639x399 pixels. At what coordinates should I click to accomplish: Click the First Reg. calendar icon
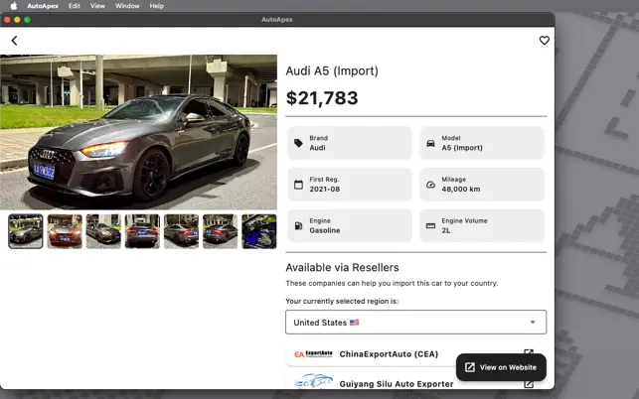tap(298, 185)
